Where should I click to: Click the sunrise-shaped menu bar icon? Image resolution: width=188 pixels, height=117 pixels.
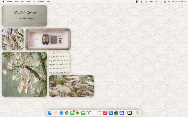146,2
